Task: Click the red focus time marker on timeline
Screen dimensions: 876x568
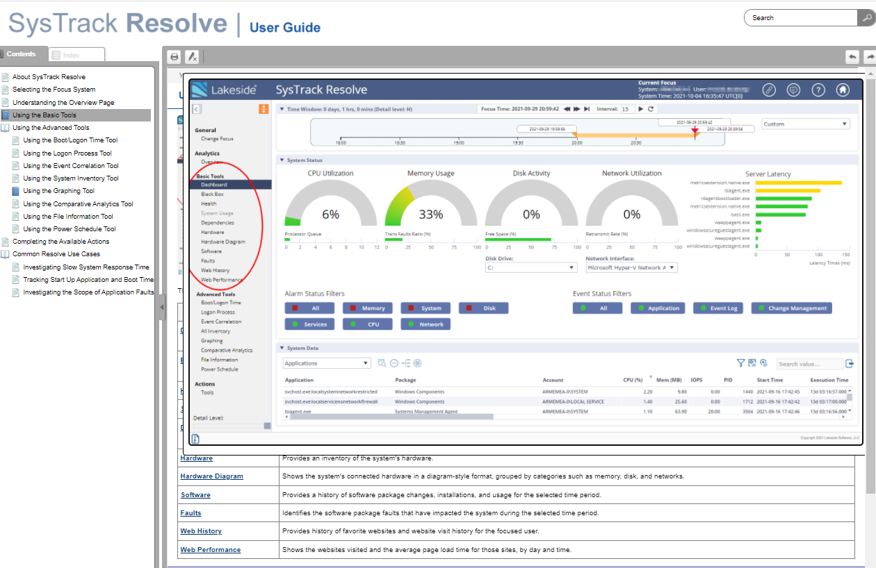Action: [695, 131]
